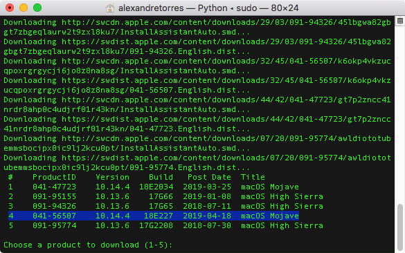
Task: Click version 10.14.4 in row 1
Action: click(x=112, y=187)
